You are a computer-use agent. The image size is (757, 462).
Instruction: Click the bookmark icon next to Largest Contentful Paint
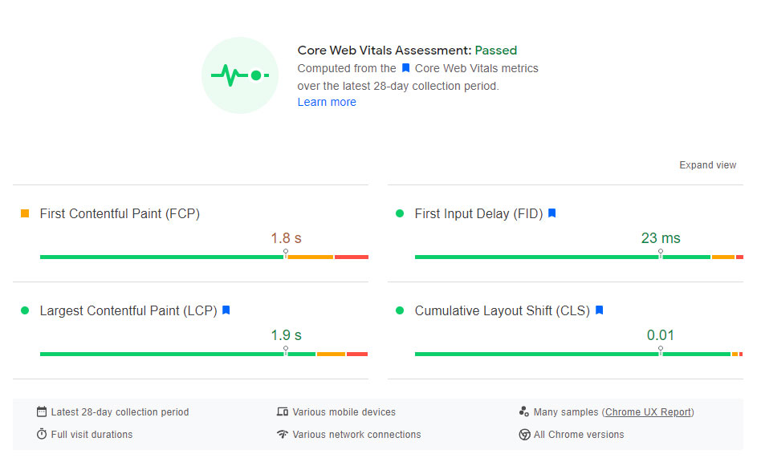(226, 310)
